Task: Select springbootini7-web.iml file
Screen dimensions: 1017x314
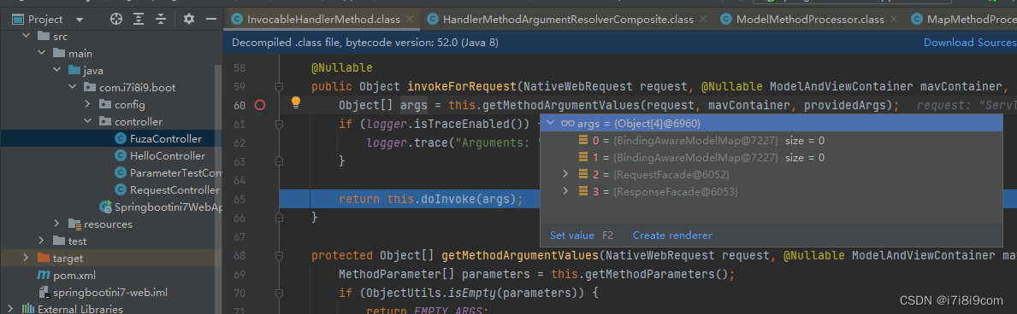Action: point(110,292)
